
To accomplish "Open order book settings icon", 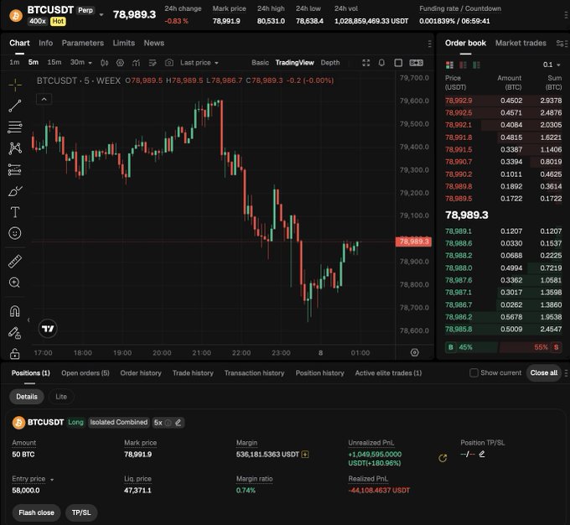I will click(x=562, y=44).
